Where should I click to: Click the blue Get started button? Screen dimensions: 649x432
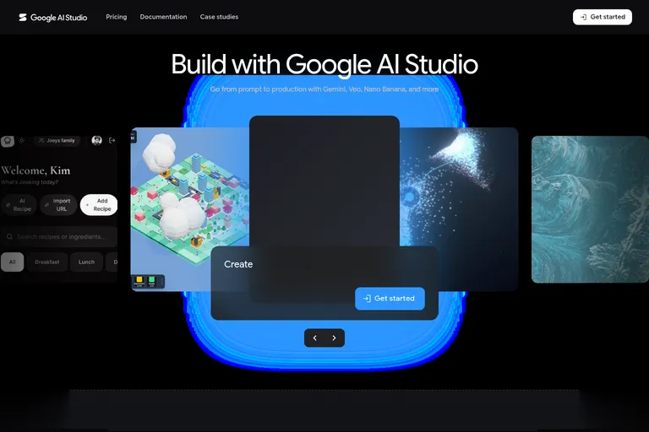coord(390,299)
